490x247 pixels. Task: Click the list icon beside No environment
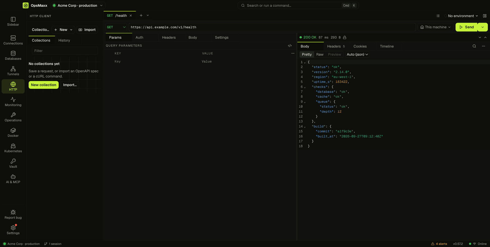[438, 16]
